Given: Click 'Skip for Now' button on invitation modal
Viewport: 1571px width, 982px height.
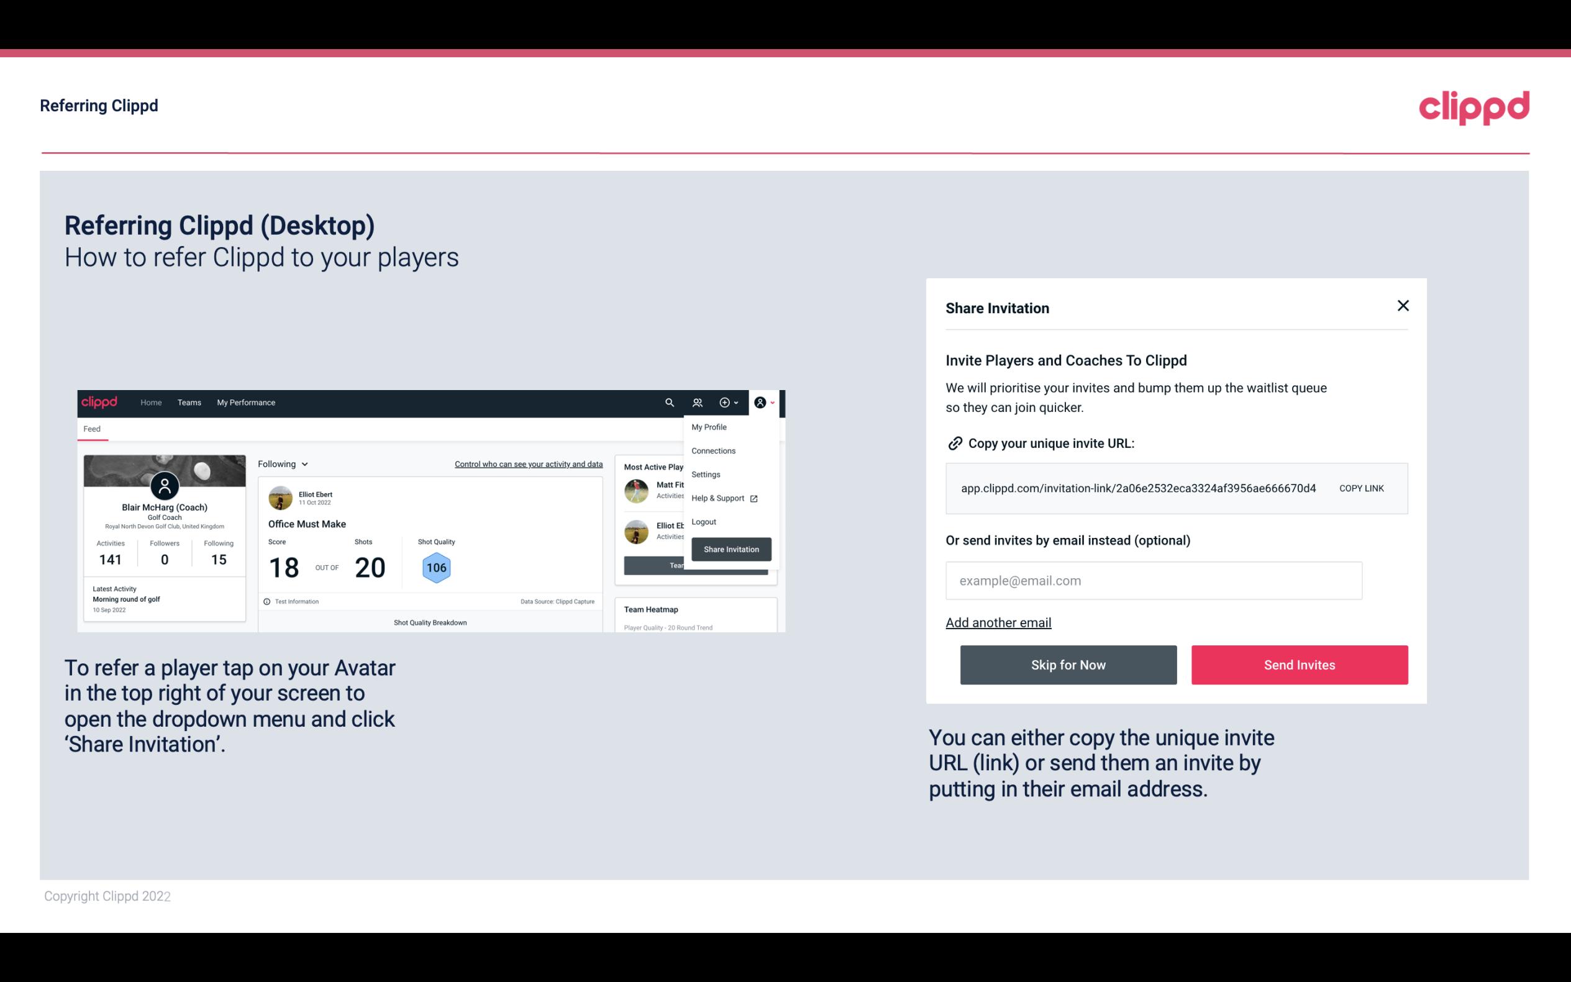Looking at the screenshot, I should [x=1068, y=664].
